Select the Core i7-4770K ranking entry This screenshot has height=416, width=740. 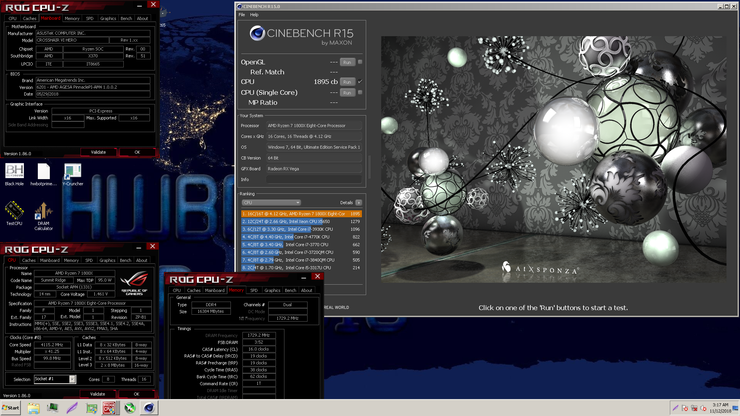(x=301, y=237)
